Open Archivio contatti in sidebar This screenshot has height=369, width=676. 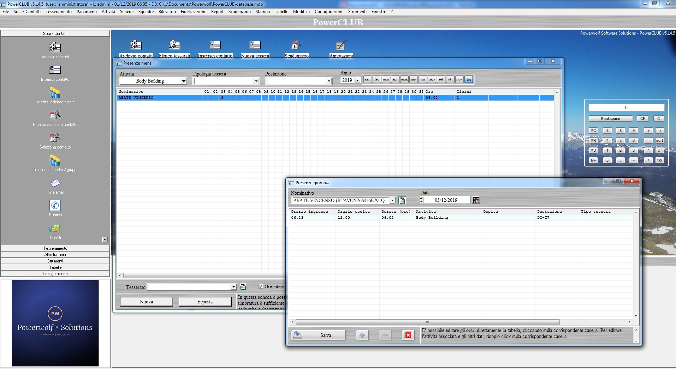tap(55, 50)
